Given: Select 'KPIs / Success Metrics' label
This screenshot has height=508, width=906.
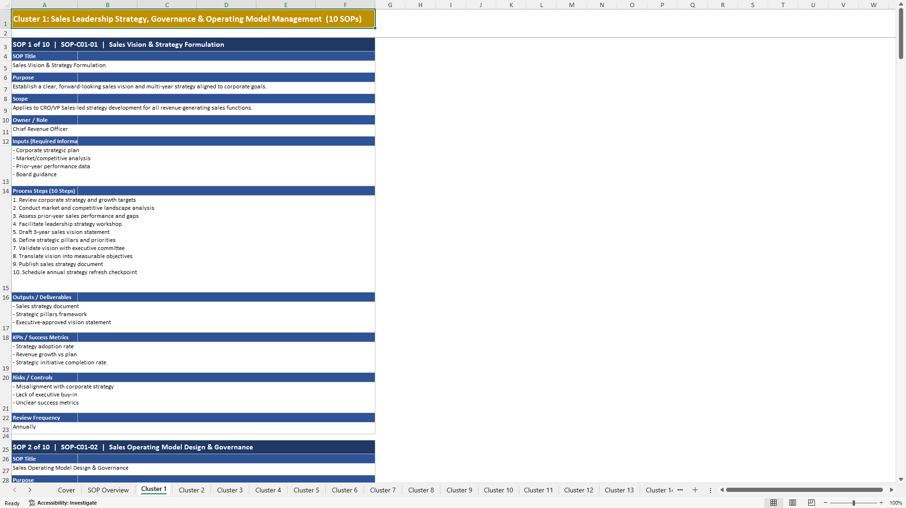Looking at the screenshot, I should coord(44,337).
